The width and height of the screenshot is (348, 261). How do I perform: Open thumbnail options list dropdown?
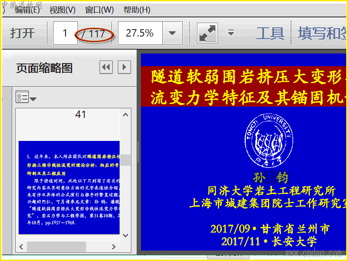click(x=26, y=97)
